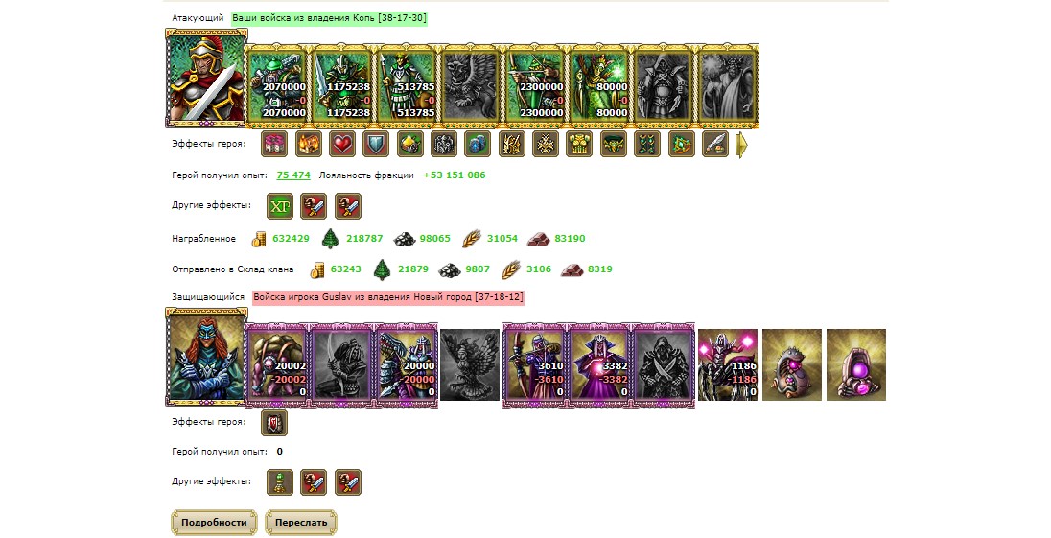The height and width of the screenshot is (538, 1051).
Task: Click the Переслать button
Action: tap(301, 523)
